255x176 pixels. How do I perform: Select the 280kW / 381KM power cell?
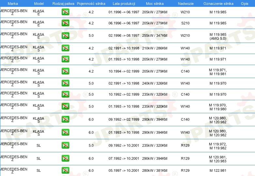(155, 170)
